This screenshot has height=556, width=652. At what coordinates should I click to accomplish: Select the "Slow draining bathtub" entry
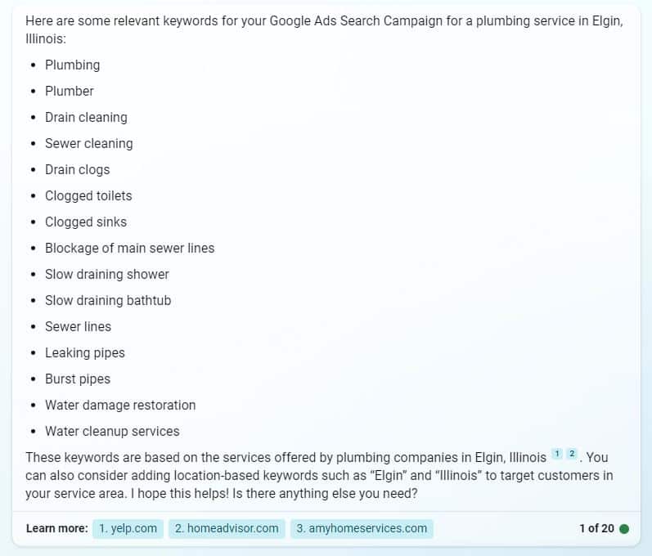click(108, 300)
